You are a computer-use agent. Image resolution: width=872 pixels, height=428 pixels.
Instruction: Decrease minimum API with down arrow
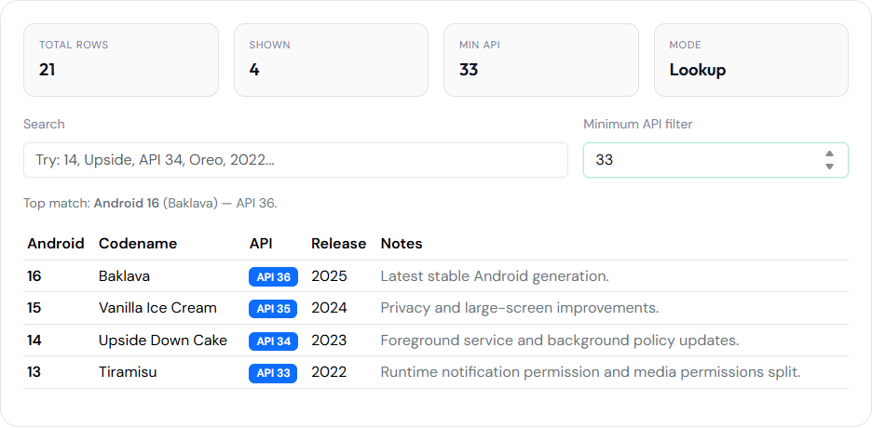click(829, 167)
